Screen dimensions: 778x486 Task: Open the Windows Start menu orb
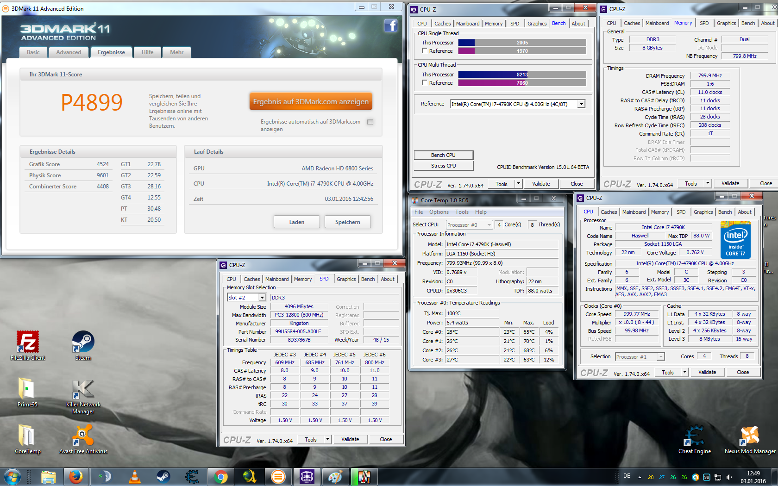point(12,477)
